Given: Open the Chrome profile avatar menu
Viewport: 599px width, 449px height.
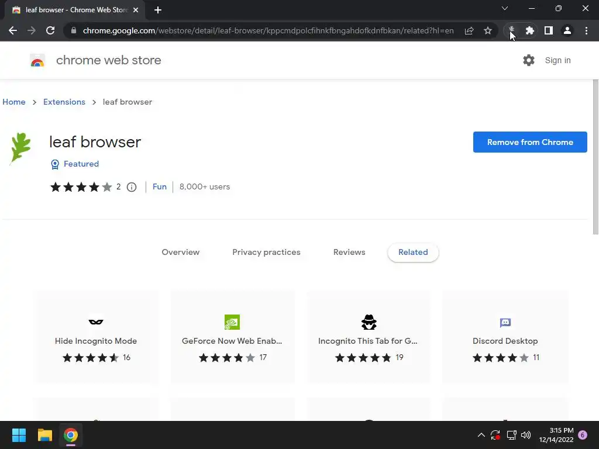Looking at the screenshot, I should pos(567,30).
